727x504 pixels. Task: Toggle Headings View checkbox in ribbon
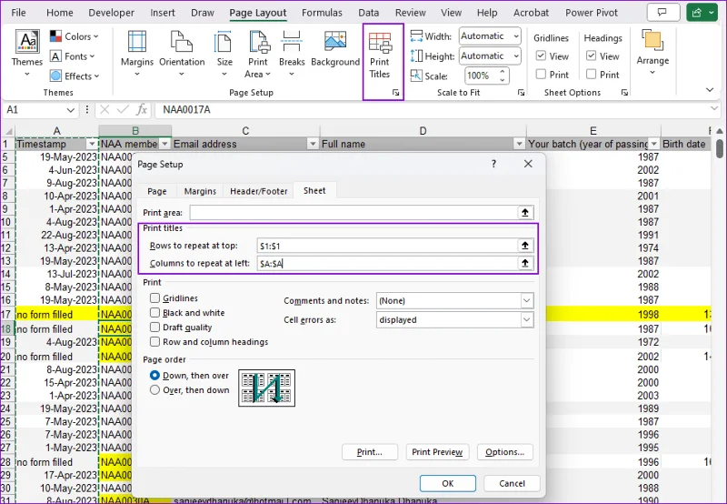(591, 55)
